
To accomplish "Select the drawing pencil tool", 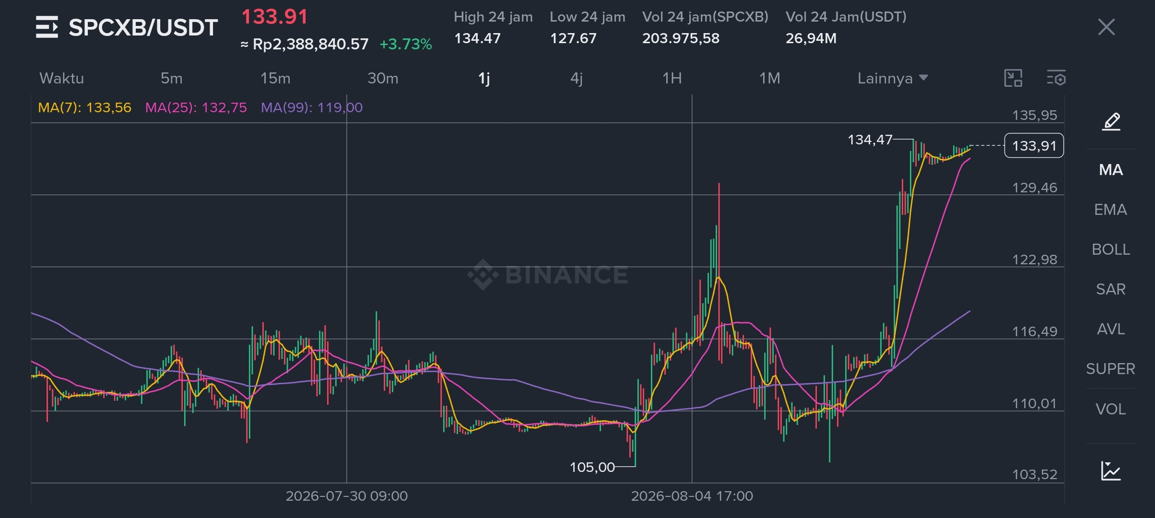I will tap(1111, 122).
